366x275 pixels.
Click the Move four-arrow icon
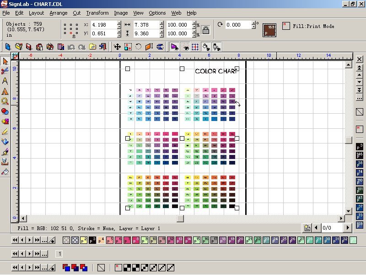pos(117,47)
